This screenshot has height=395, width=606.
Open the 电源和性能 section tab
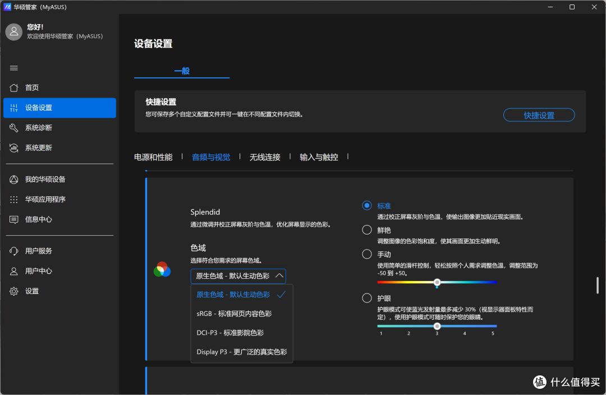point(153,157)
